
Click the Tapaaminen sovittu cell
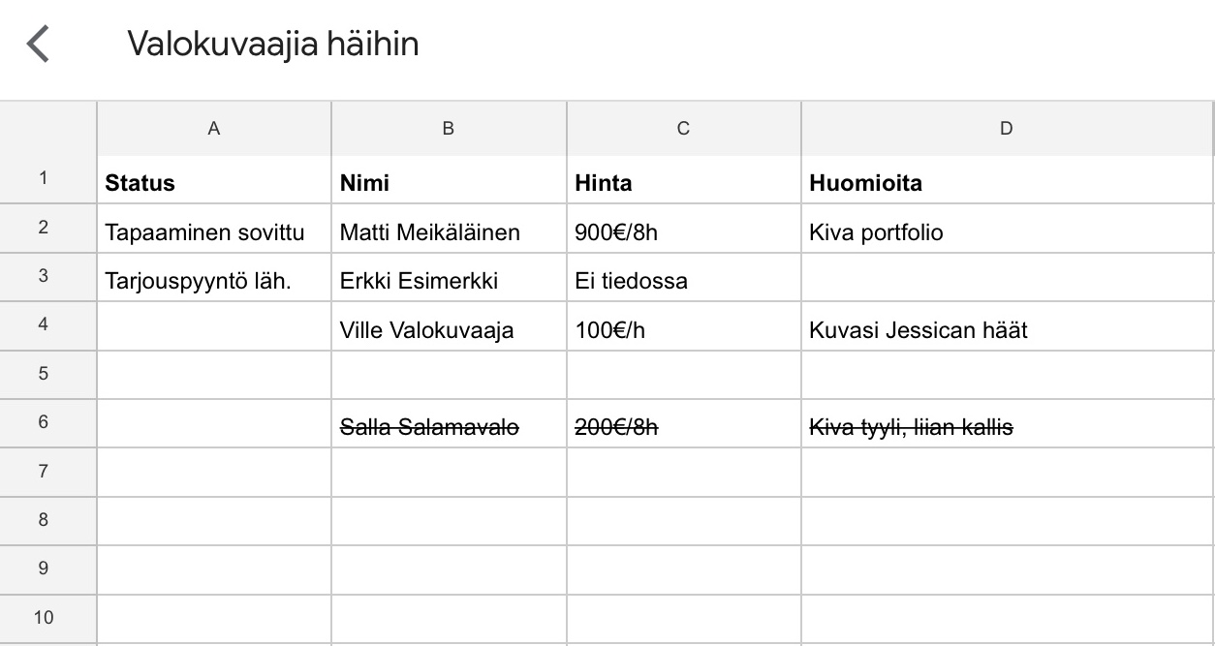pyautogui.click(x=213, y=232)
